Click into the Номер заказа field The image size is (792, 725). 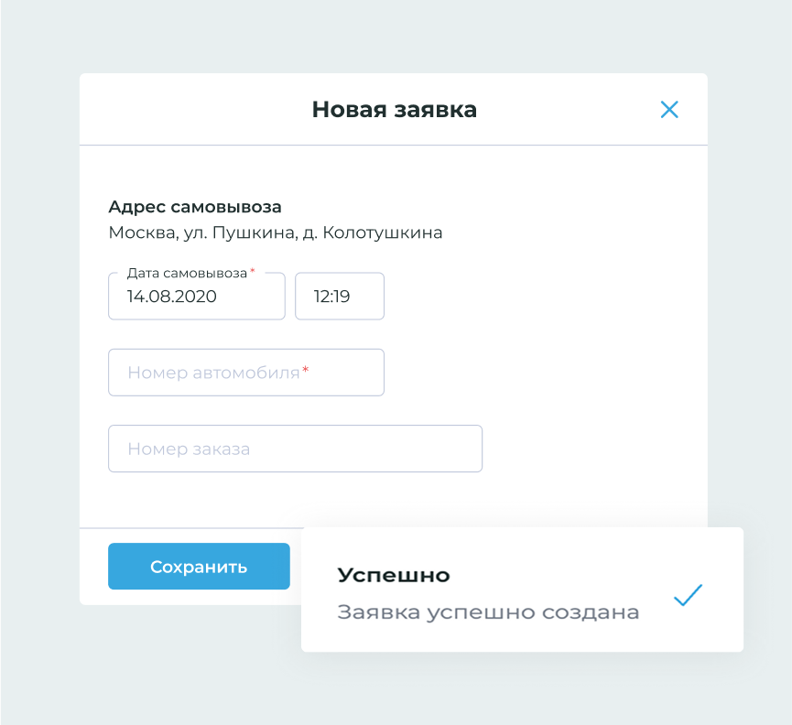pos(295,449)
